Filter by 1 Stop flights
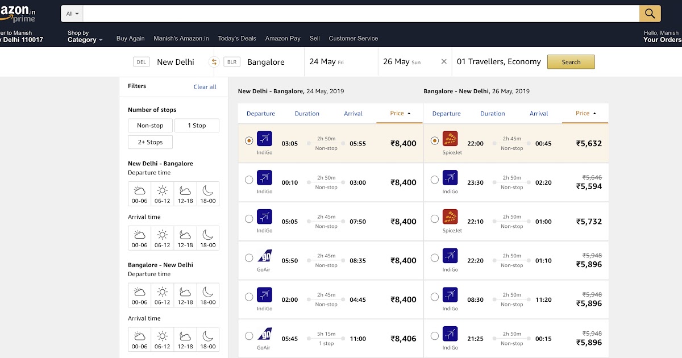The height and width of the screenshot is (358, 682). pos(197,126)
